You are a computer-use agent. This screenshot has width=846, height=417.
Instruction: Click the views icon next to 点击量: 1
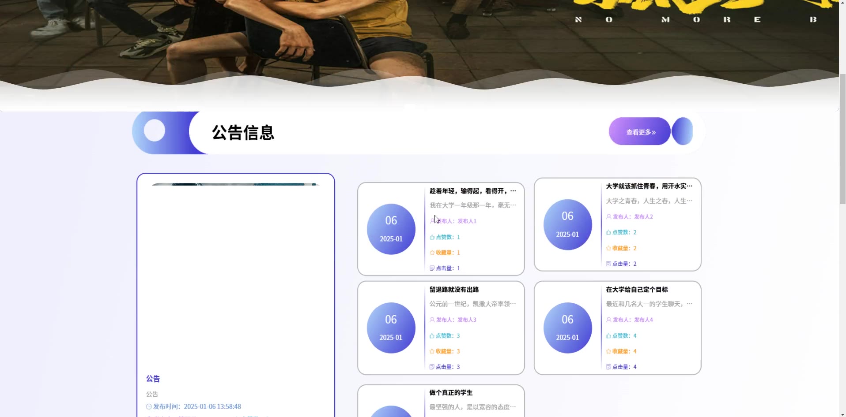tap(432, 268)
